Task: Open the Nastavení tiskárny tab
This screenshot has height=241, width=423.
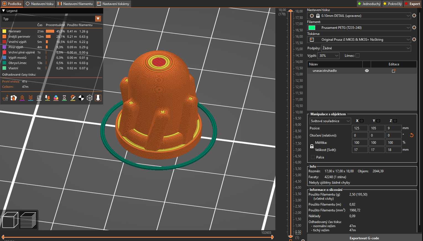Action: pos(113,4)
